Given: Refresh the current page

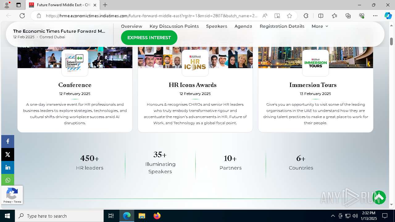Looking at the screenshot, I should [22, 16].
